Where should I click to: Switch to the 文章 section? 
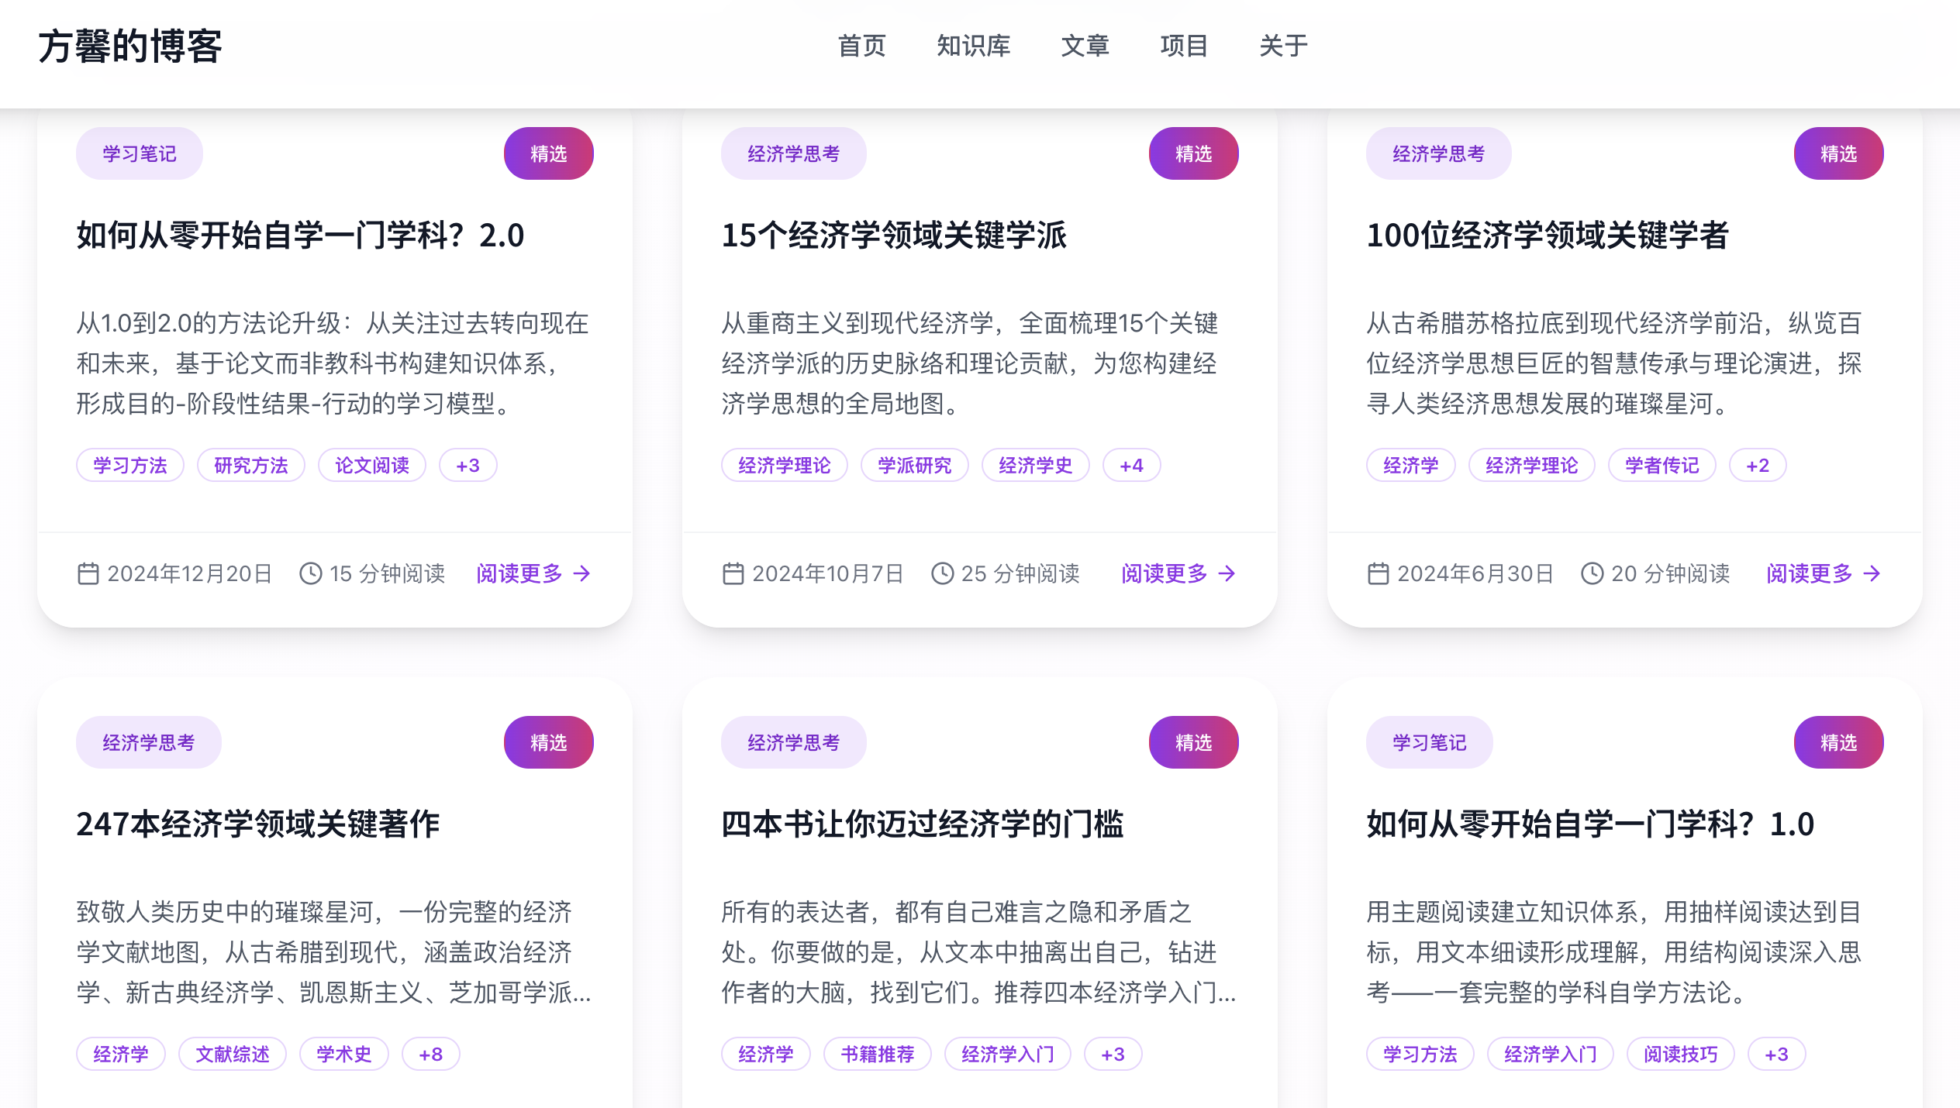(1086, 46)
